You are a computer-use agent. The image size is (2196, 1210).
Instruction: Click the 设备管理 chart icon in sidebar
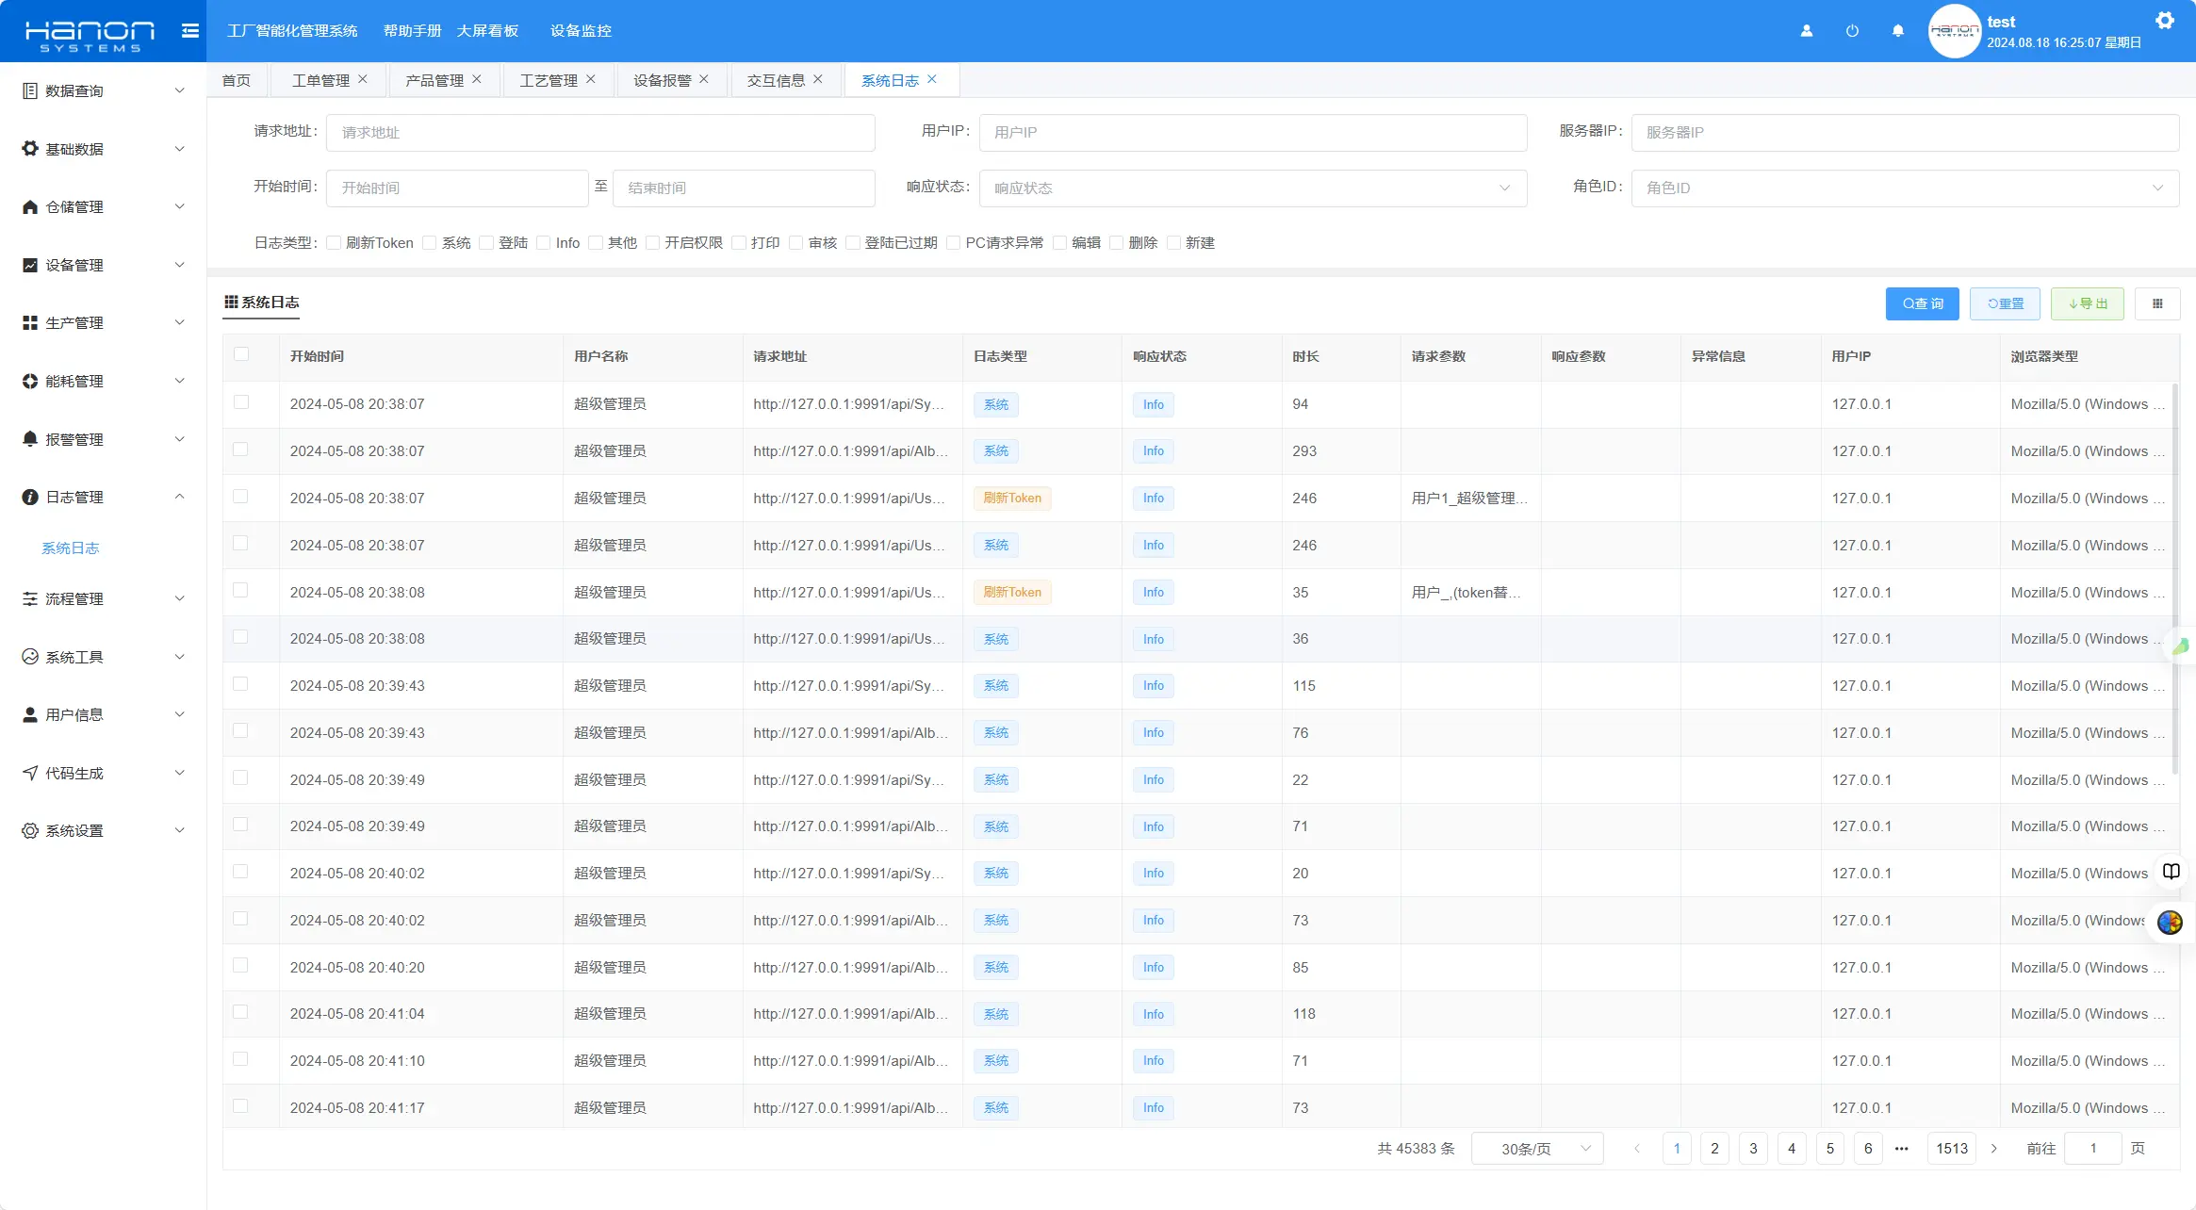[30, 266]
